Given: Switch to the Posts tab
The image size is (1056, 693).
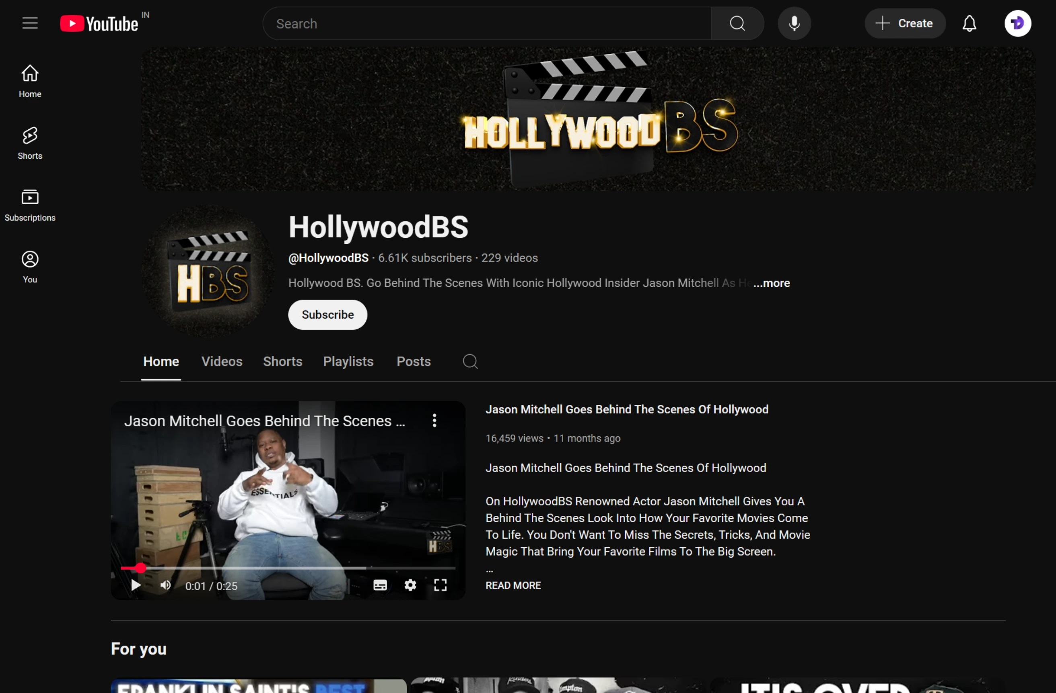Looking at the screenshot, I should tap(414, 362).
